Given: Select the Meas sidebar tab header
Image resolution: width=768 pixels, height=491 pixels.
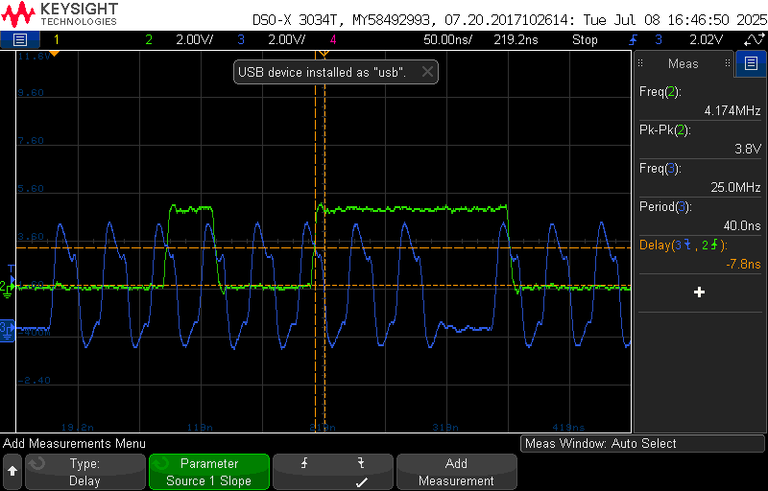Looking at the screenshot, I should pyautogui.click(x=684, y=64).
